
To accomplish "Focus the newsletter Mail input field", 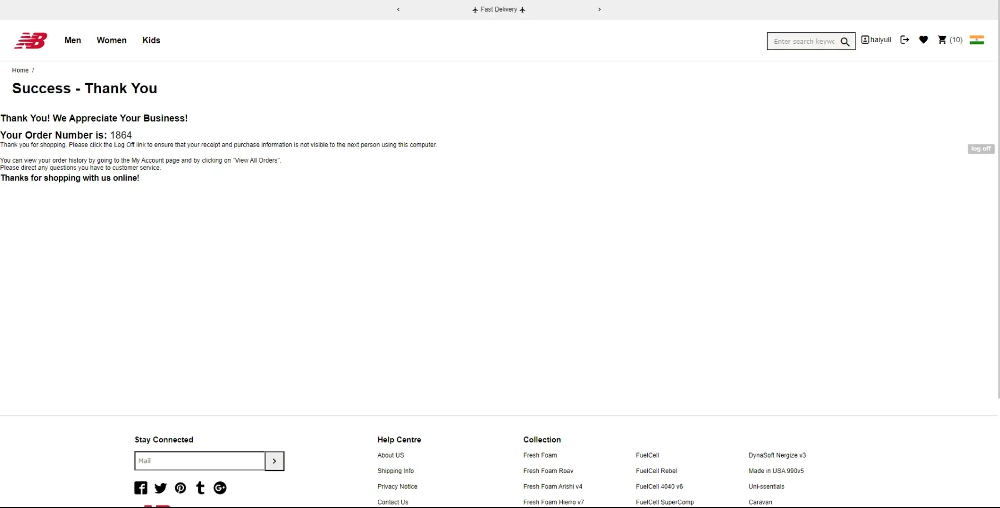I will click(x=199, y=461).
